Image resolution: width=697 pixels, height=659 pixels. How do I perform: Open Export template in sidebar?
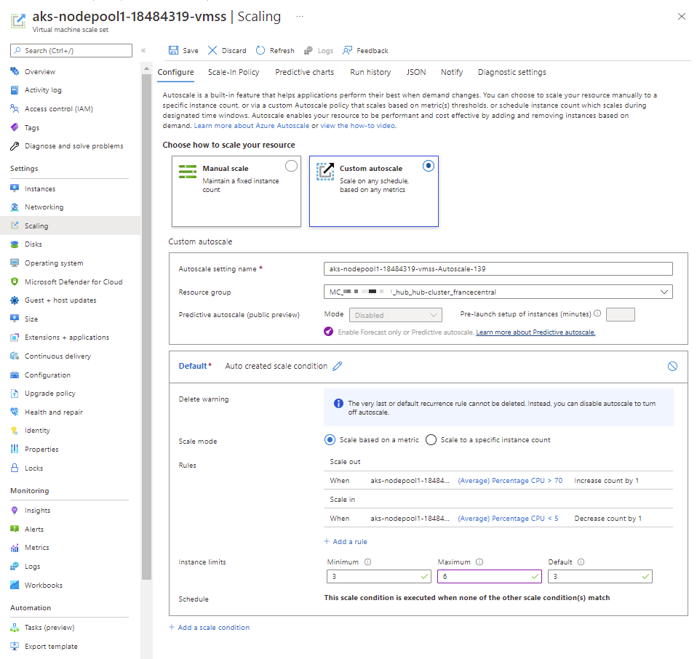(44, 646)
